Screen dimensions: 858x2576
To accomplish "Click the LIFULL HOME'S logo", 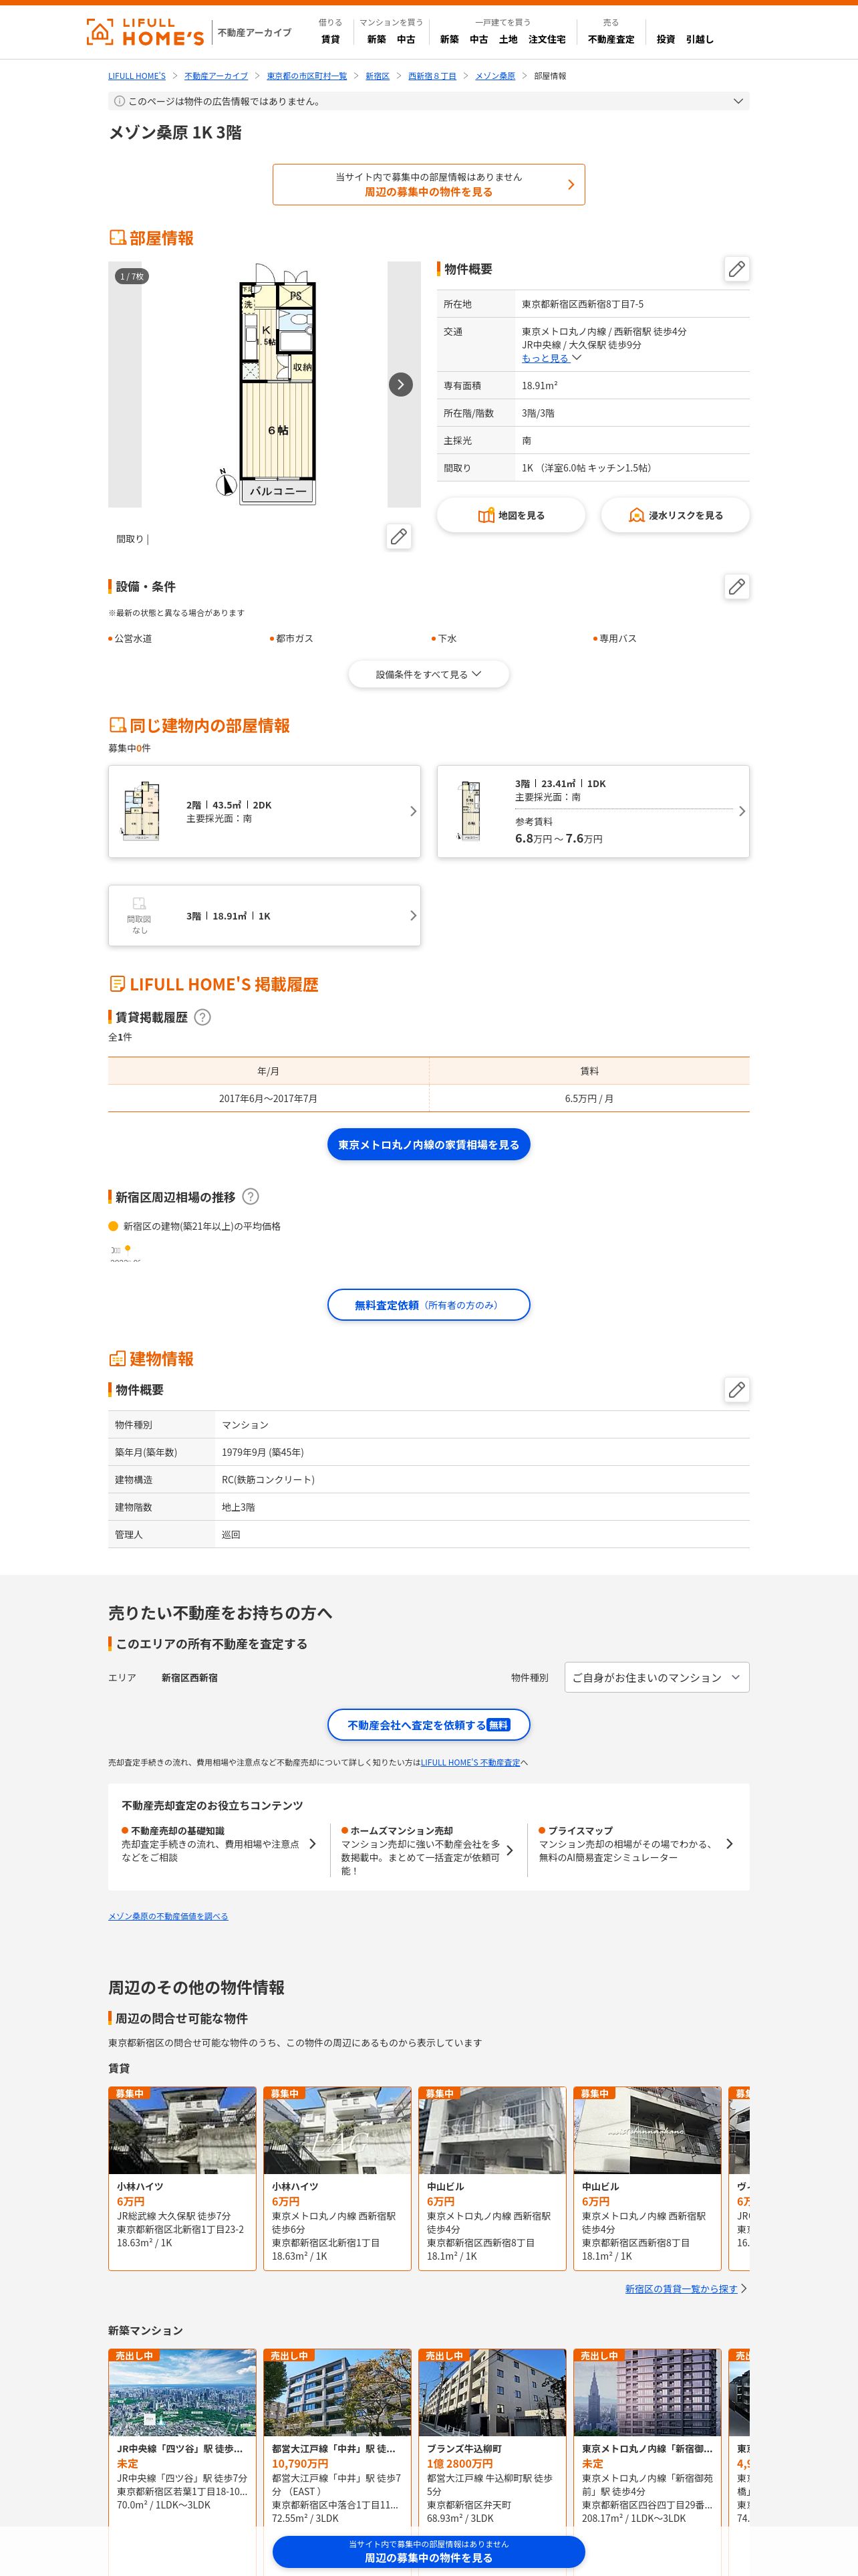I will (x=145, y=32).
